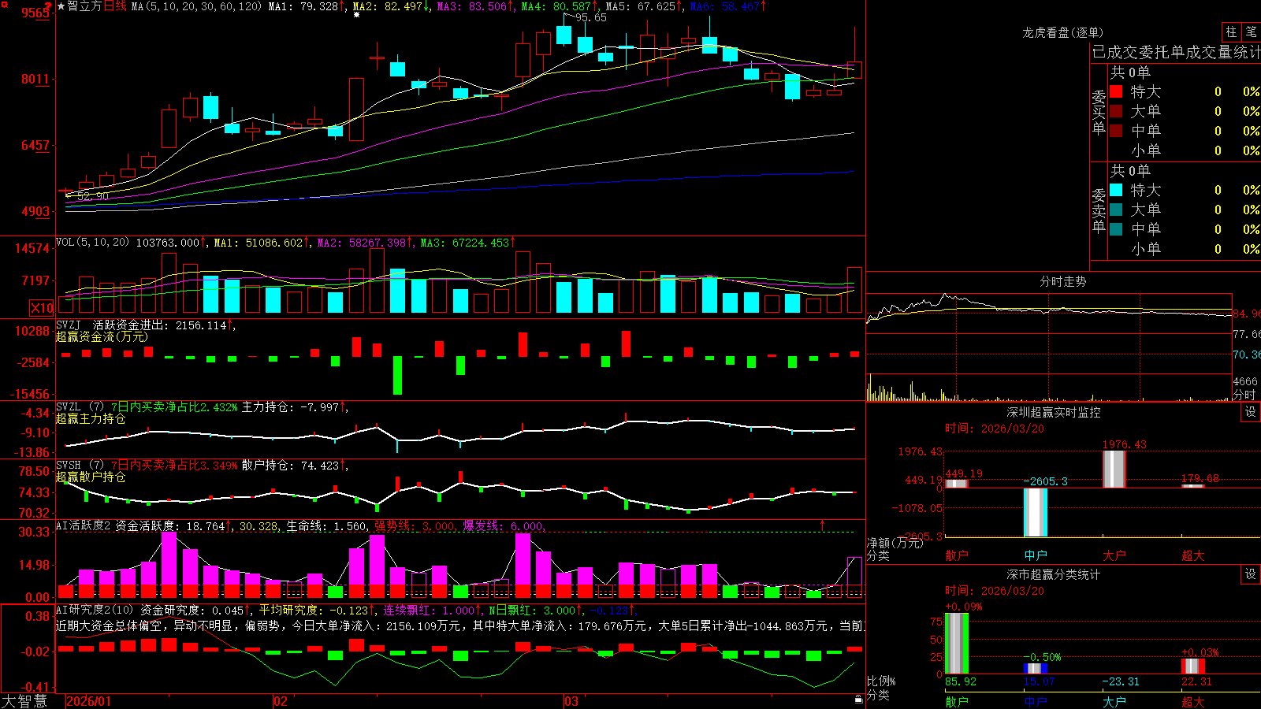The height and width of the screenshot is (709, 1261).
Task: Click MA1: 79.328 value
Action: [x=303, y=6]
